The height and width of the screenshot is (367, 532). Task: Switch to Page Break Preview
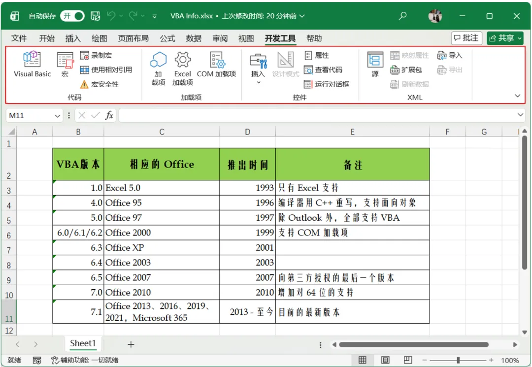click(x=408, y=360)
